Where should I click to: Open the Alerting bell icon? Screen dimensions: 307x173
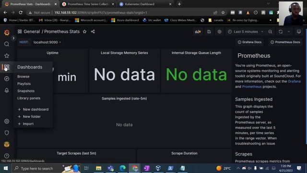[7, 90]
